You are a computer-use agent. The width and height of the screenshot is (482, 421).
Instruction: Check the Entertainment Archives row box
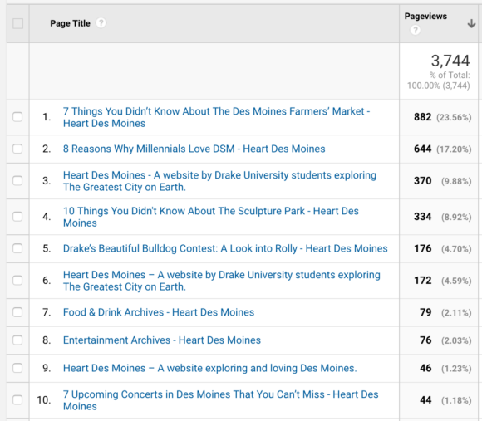click(17, 340)
